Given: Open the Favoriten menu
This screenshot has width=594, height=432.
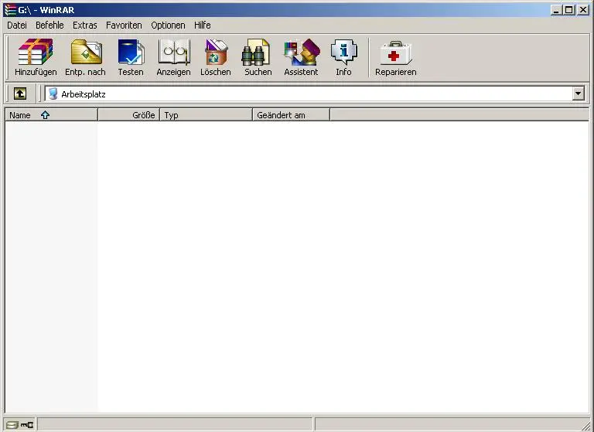Looking at the screenshot, I should (124, 26).
